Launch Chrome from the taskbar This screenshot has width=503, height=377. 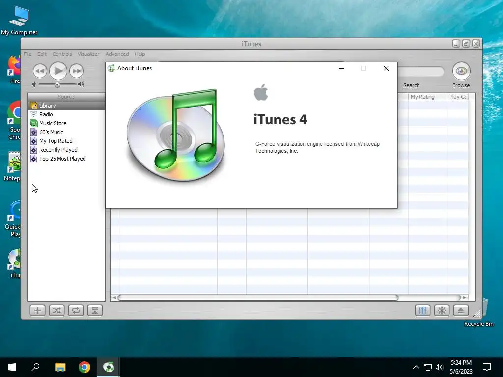click(84, 367)
